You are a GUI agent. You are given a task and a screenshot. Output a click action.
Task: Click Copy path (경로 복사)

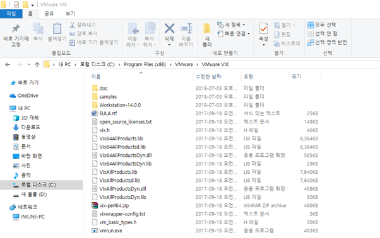tap(83, 33)
